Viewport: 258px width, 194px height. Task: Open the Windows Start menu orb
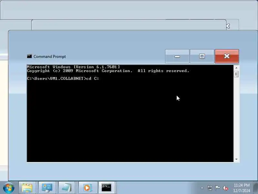(x=9, y=188)
